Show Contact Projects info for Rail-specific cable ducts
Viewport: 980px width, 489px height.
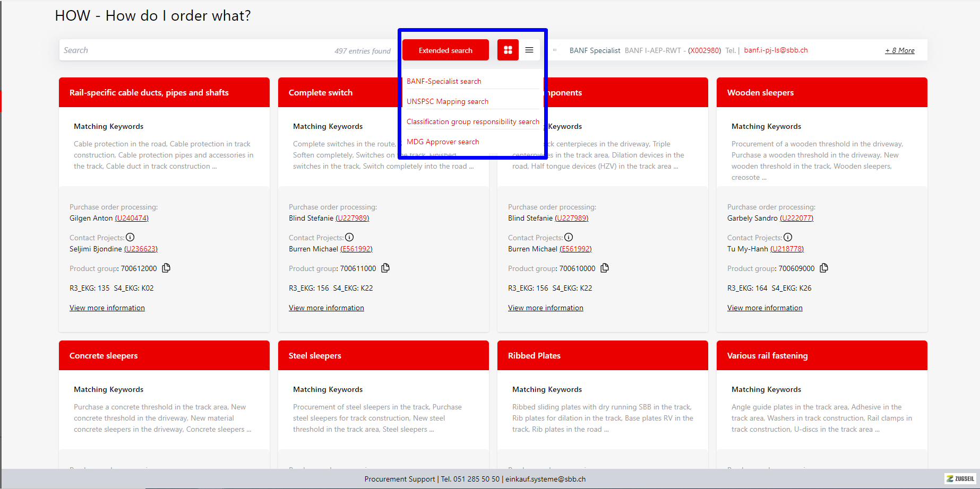[130, 237]
